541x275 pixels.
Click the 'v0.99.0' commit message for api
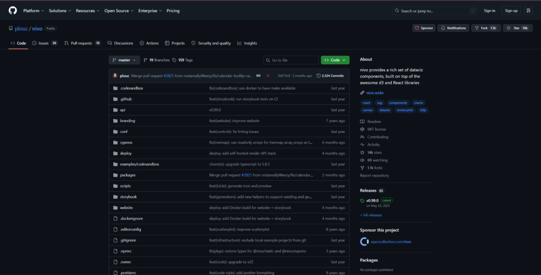pos(215,110)
